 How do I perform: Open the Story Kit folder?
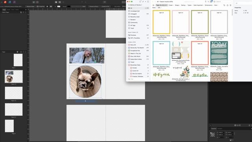tap(138, 45)
